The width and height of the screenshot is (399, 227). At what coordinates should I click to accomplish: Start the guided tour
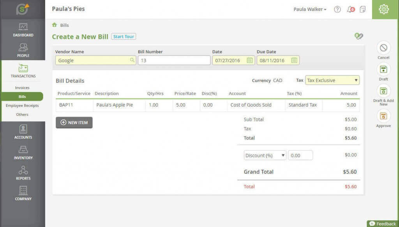[124, 36]
